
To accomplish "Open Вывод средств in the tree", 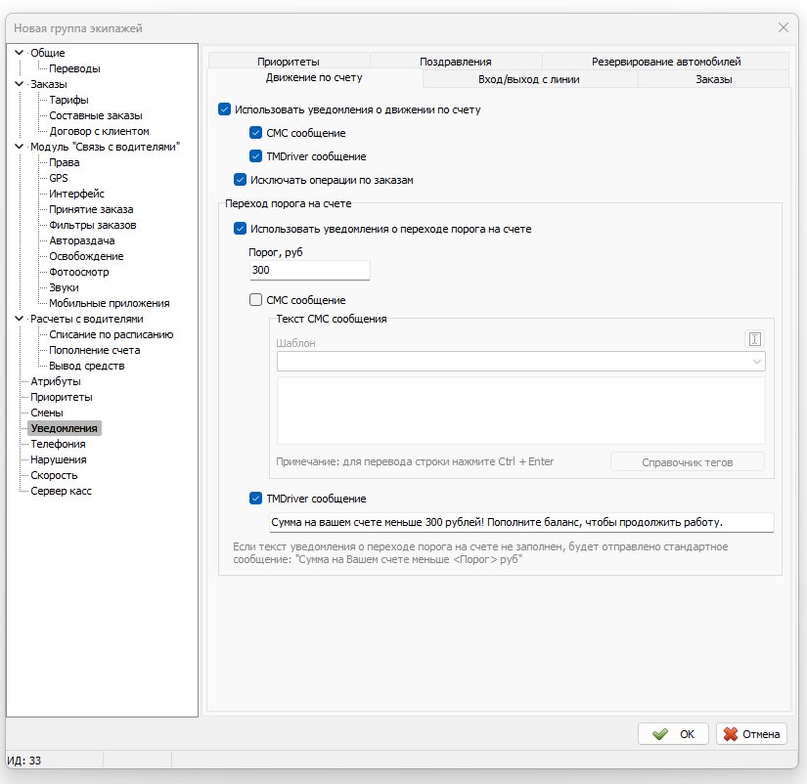I will coord(86,366).
